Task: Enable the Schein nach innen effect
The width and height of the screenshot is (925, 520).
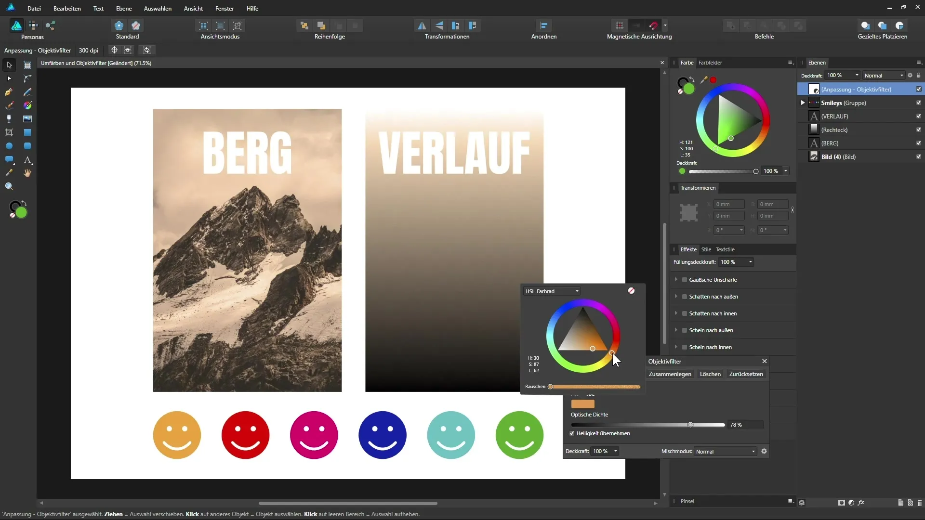Action: coord(684,347)
